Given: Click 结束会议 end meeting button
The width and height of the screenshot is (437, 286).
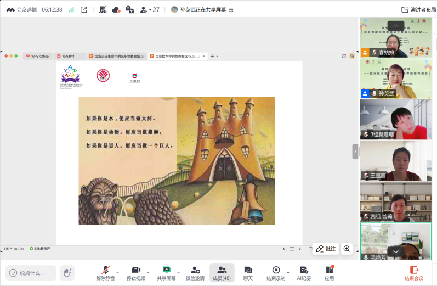Looking at the screenshot, I should click(x=414, y=273).
